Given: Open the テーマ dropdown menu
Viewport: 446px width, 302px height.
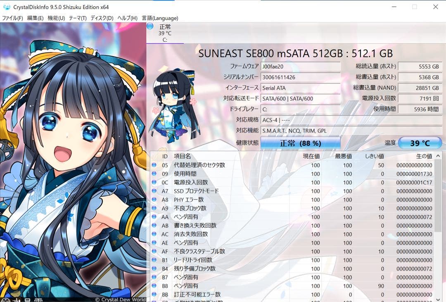Looking at the screenshot, I should [78, 18].
